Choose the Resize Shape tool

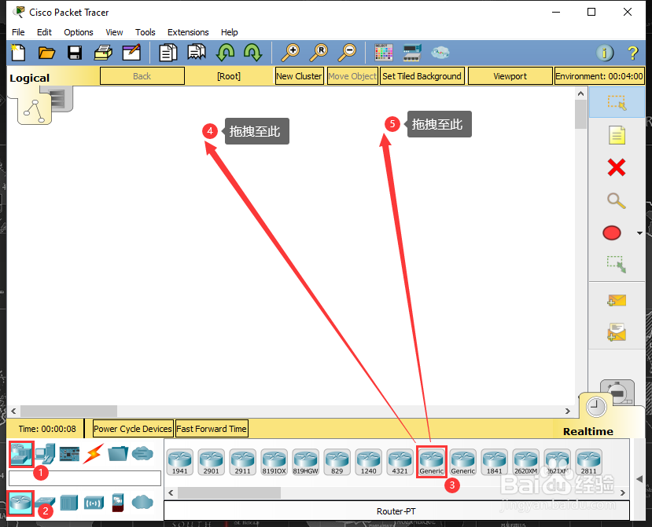tap(617, 264)
